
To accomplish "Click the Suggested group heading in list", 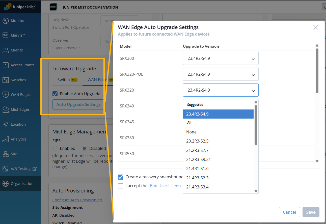I will coord(195,105).
